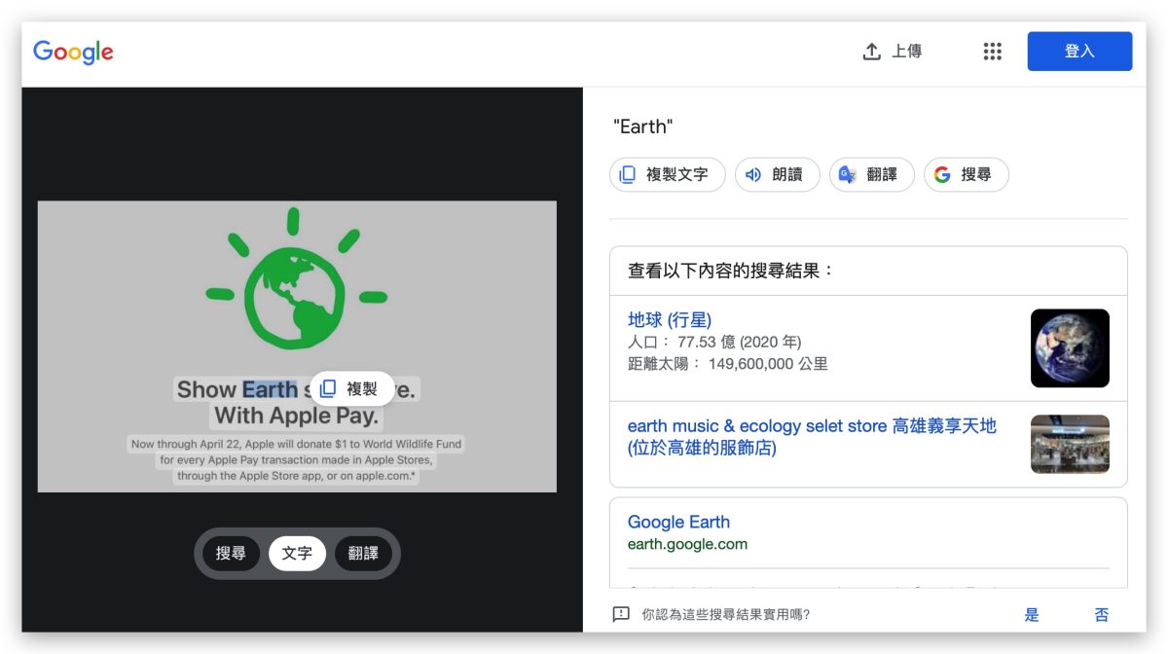Click the Earth planet photo thumbnail
The height and width of the screenshot is (654, 1168).
click(x=1070, y=348)
